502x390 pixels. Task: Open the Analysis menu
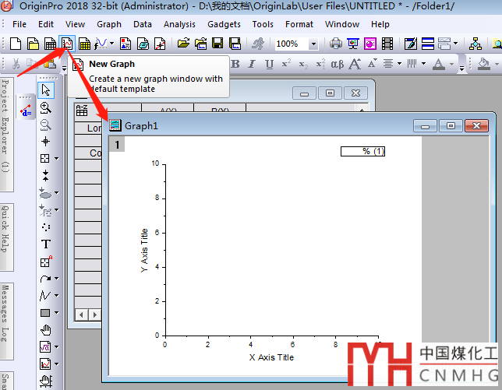click(x=179, y=24)
